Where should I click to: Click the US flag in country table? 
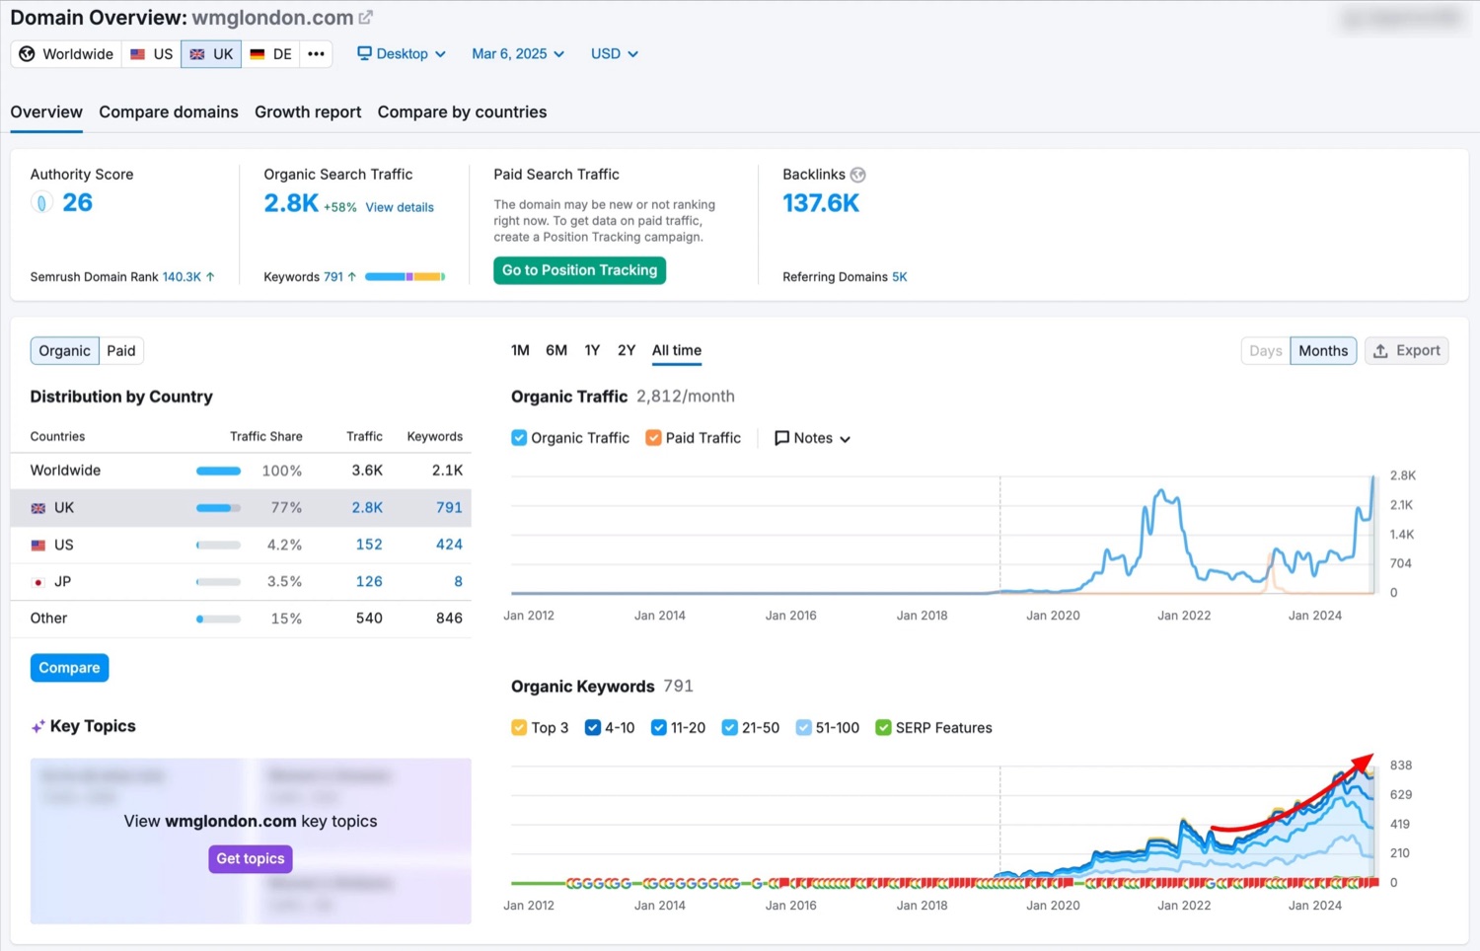(38, 546)
